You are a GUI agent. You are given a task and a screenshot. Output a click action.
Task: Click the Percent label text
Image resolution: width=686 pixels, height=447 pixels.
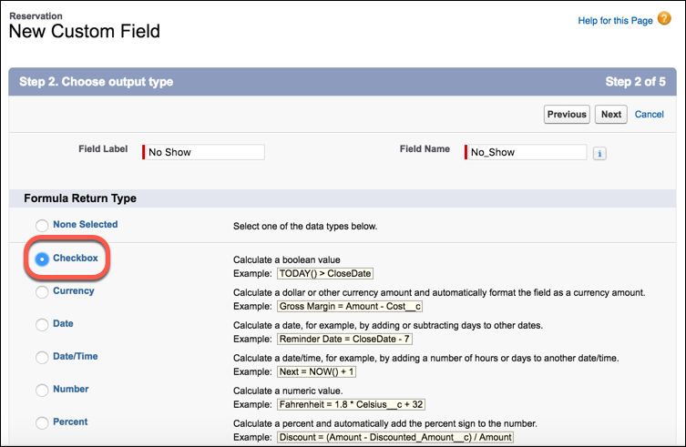70,422
